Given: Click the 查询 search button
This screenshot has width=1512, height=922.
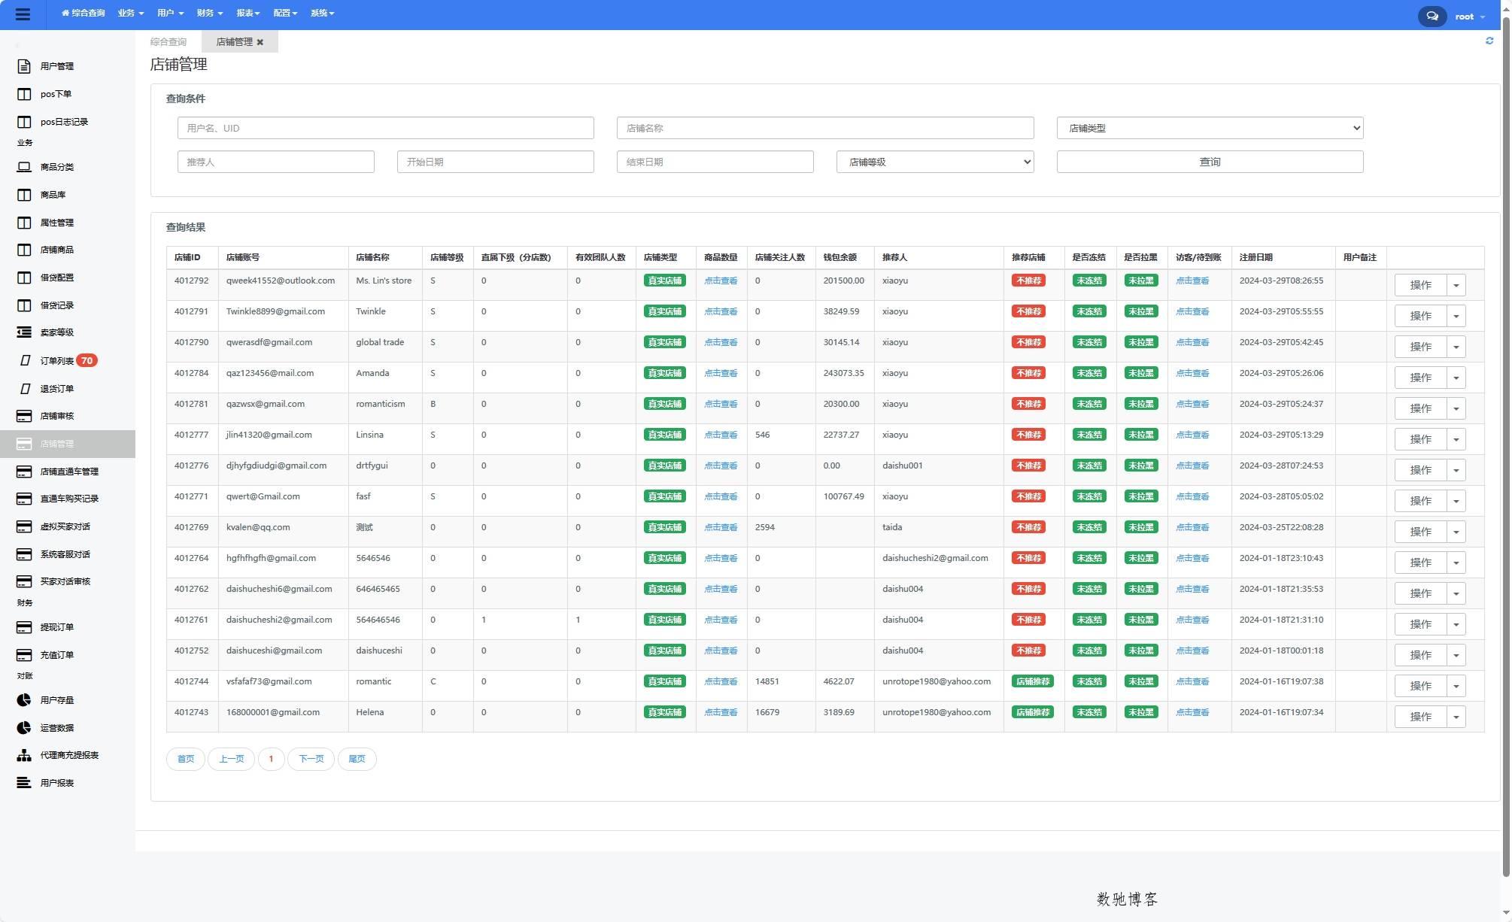Looking at the screenshot, I should tap(1210, 162).
